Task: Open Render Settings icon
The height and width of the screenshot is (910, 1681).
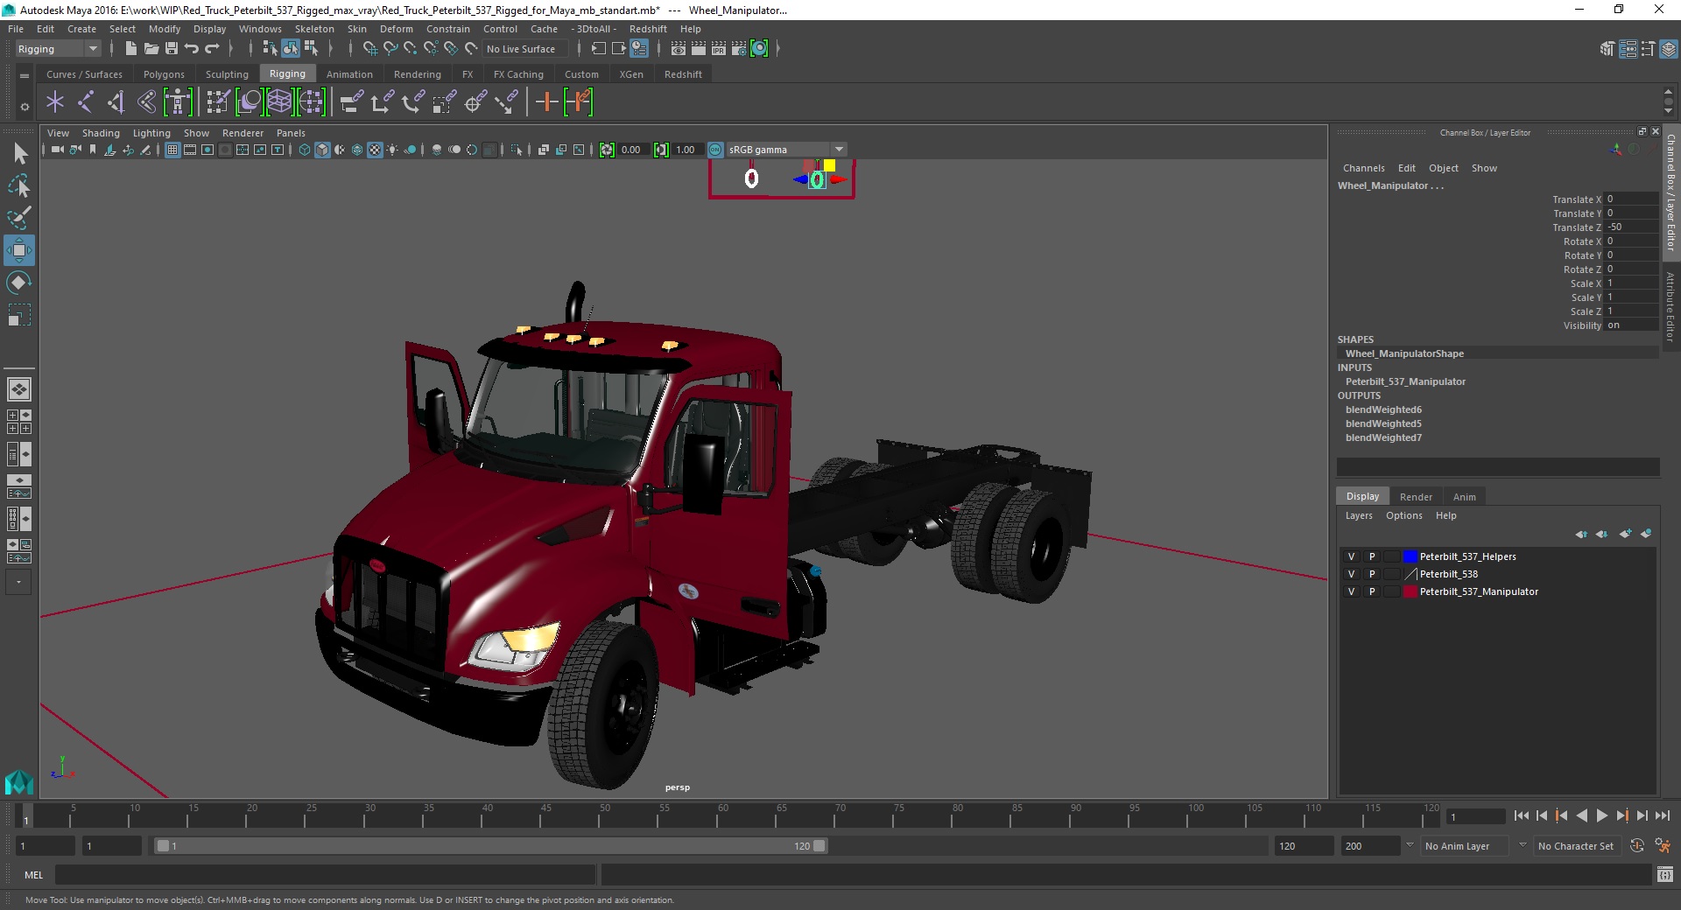Action: [x=739, y=49]
